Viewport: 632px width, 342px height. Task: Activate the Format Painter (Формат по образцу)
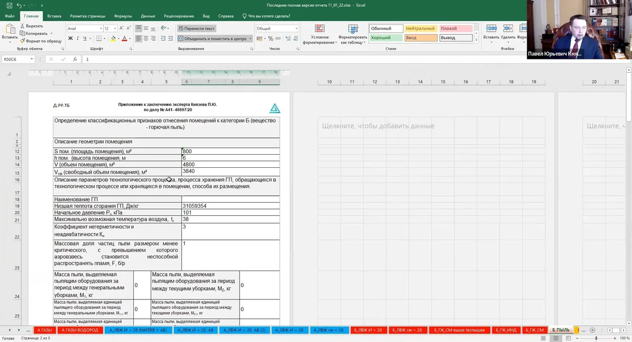click(41, 41)
